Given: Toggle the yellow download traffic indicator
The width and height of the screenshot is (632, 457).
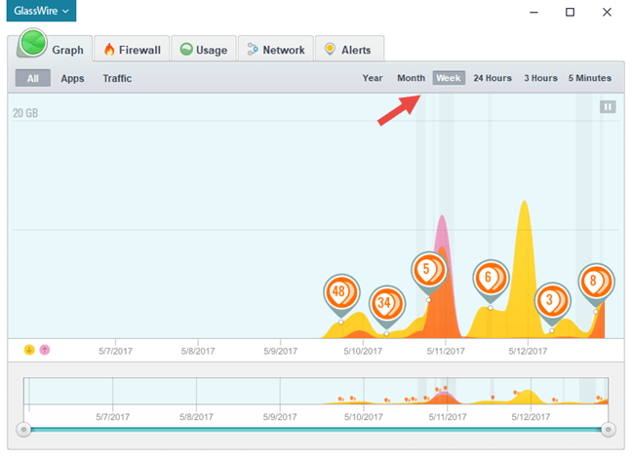Looking at the screenshot, I should tap(29, 350).
